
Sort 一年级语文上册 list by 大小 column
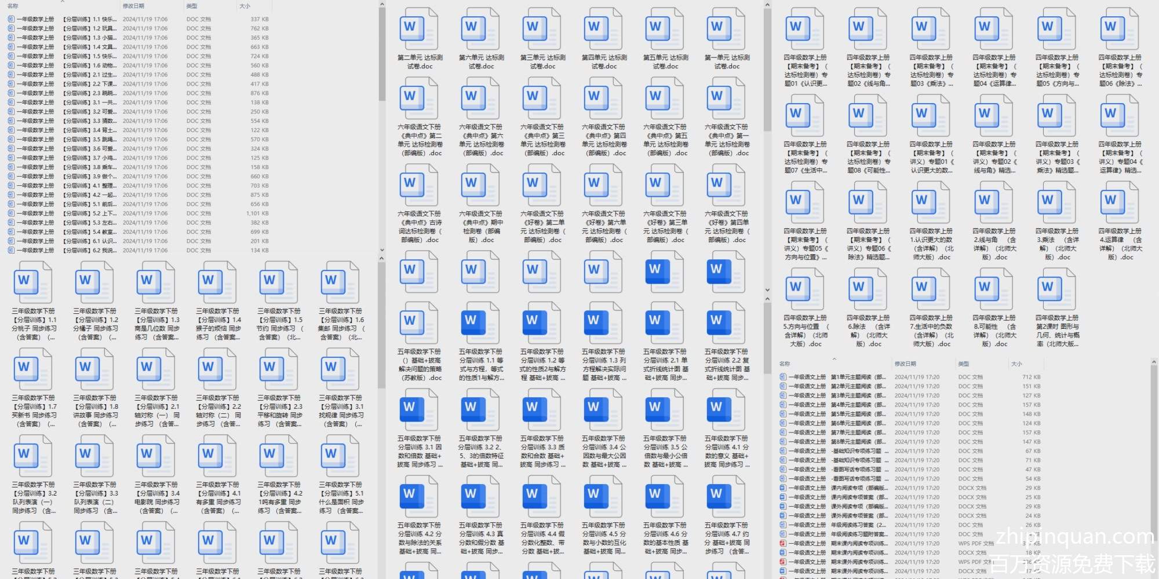[1016, 364]
